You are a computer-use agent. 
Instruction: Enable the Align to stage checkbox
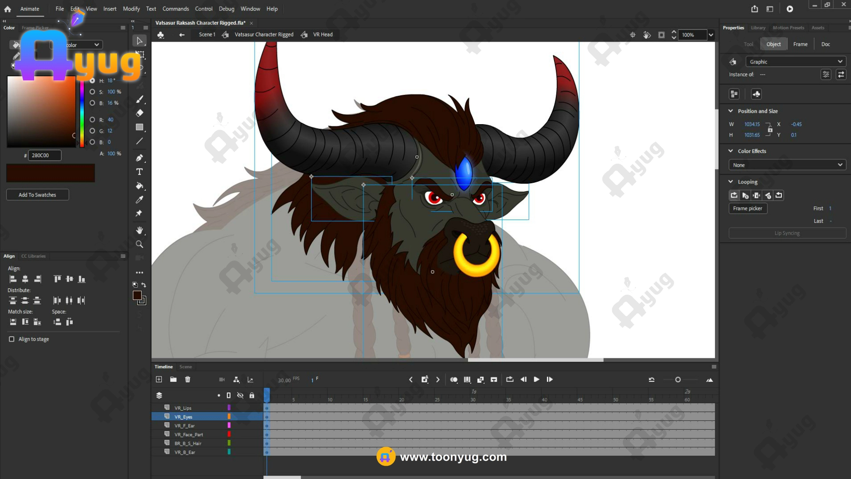coord(12,339)
